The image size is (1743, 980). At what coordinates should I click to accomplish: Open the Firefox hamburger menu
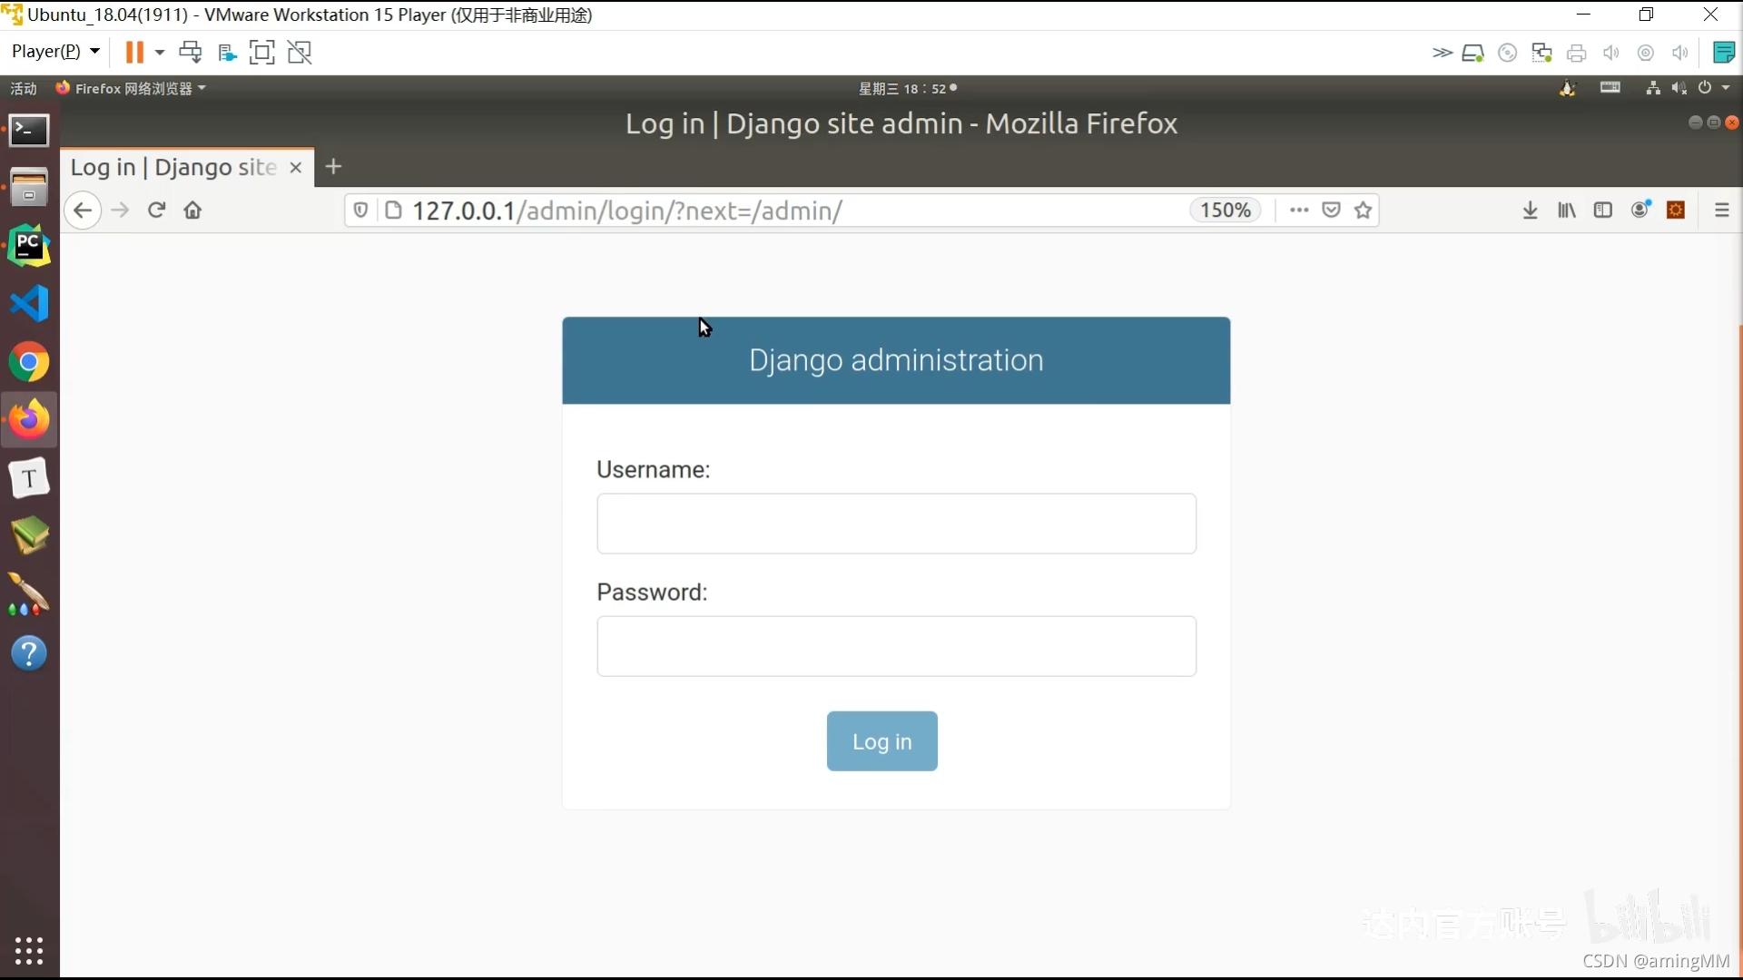(1721, 211)
